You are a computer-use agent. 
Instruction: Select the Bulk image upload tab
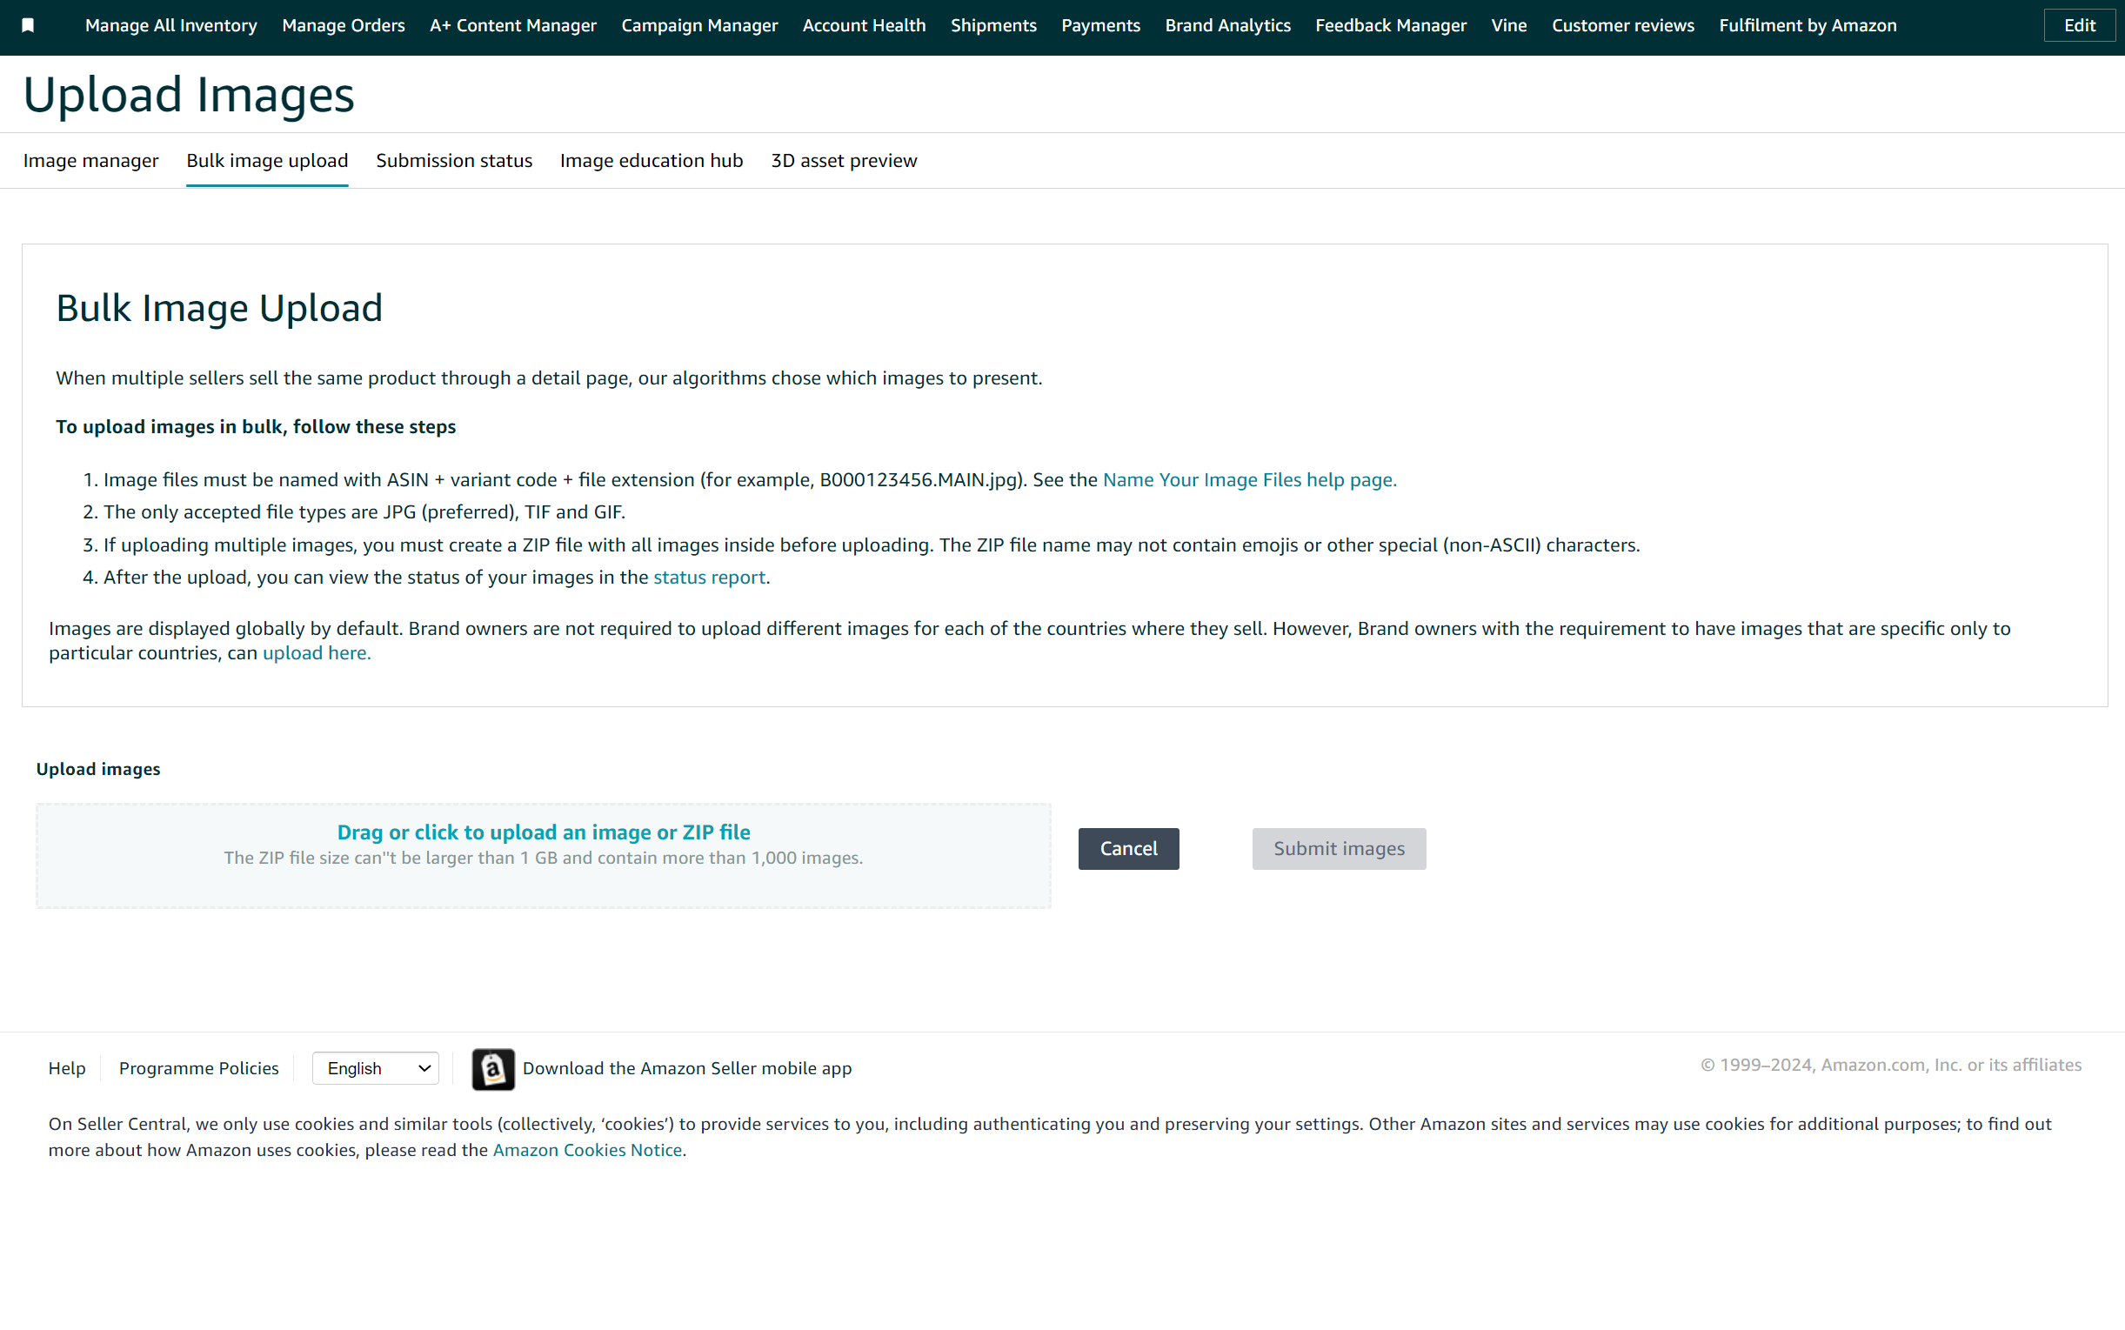click(x=266, y=161)
